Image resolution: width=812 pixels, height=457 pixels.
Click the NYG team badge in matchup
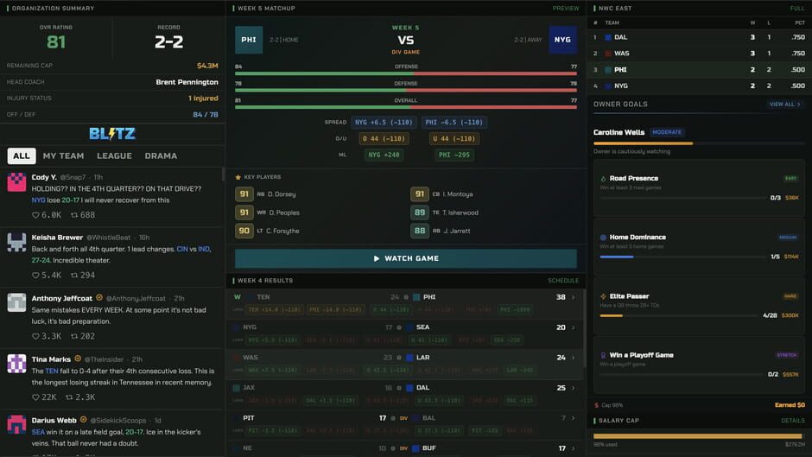pos(562,40)
